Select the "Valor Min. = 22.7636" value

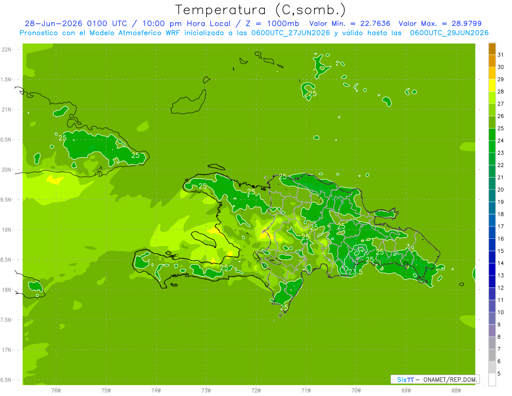pos(349,23)
